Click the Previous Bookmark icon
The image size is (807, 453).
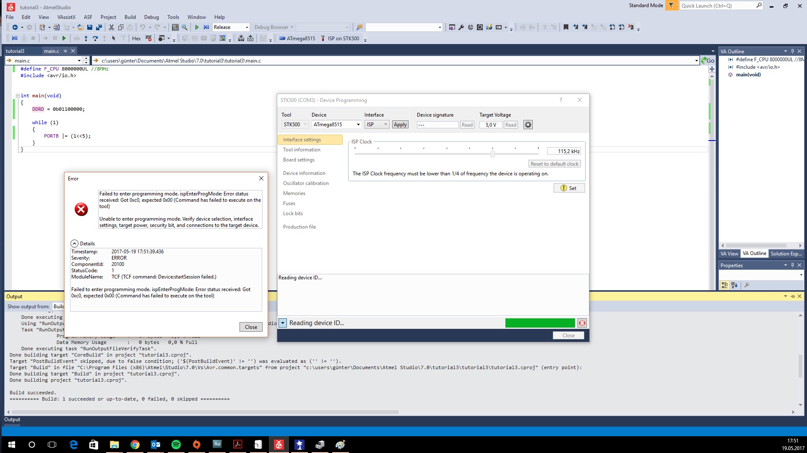[575, 27]
